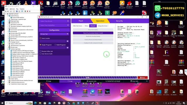Open SigmaPlus desktop shortcut
This screenshot has width=187, height=105.
pyautogui.click(x=159, y=23)
